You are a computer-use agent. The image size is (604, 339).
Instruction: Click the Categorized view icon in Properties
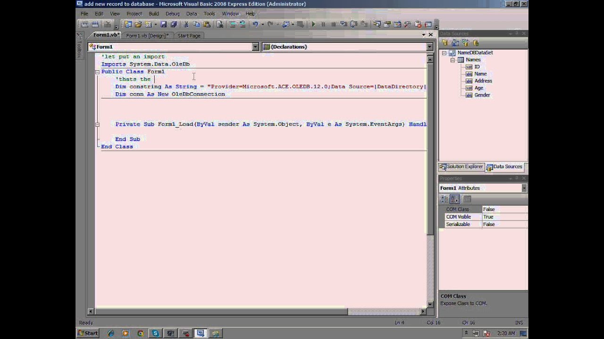pyautogui.click(x=445, y=199)
